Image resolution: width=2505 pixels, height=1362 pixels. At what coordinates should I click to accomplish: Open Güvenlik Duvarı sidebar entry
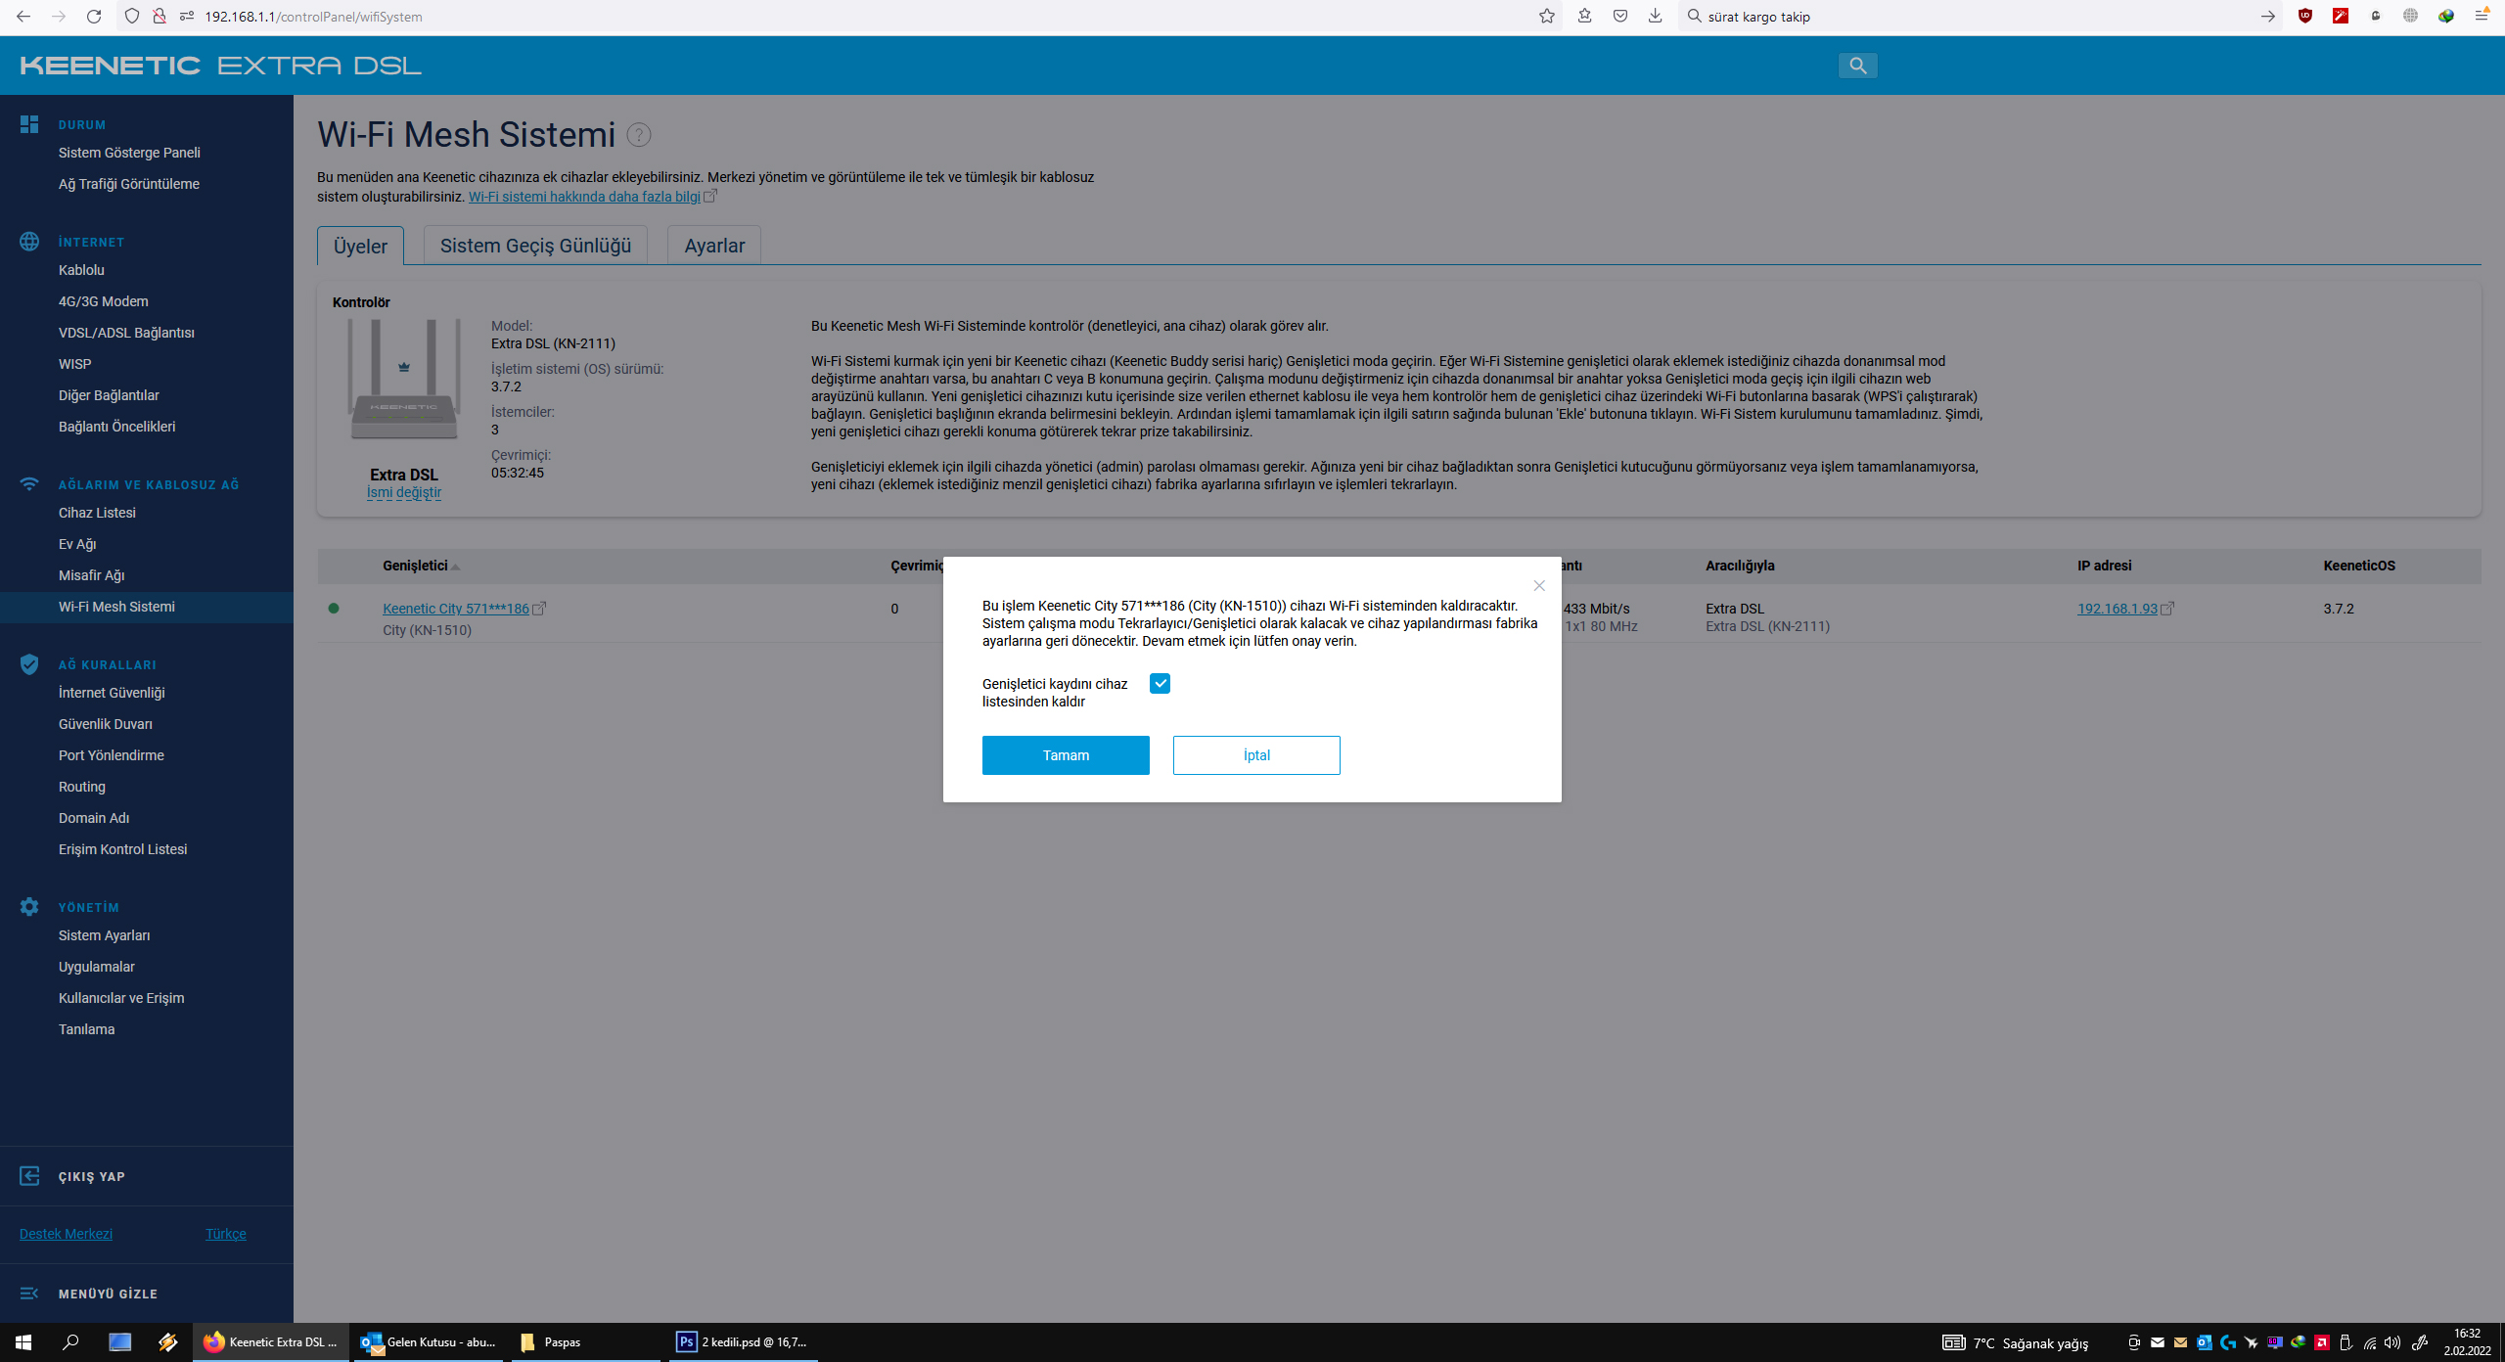pyautogui.click(x=106, y=724)
